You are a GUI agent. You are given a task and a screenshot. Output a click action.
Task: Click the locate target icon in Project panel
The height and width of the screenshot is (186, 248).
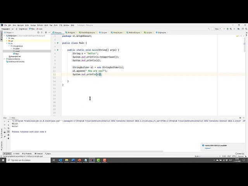pyautogui.click(x=38, y=33)
